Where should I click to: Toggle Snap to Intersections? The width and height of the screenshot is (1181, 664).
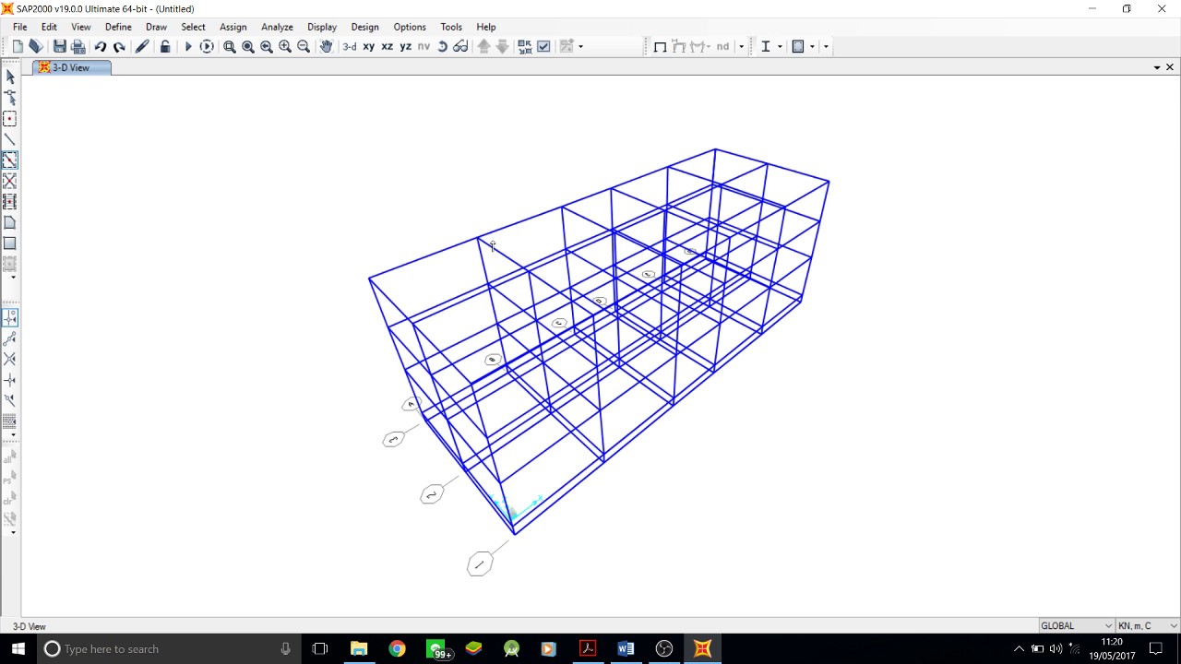10,359
